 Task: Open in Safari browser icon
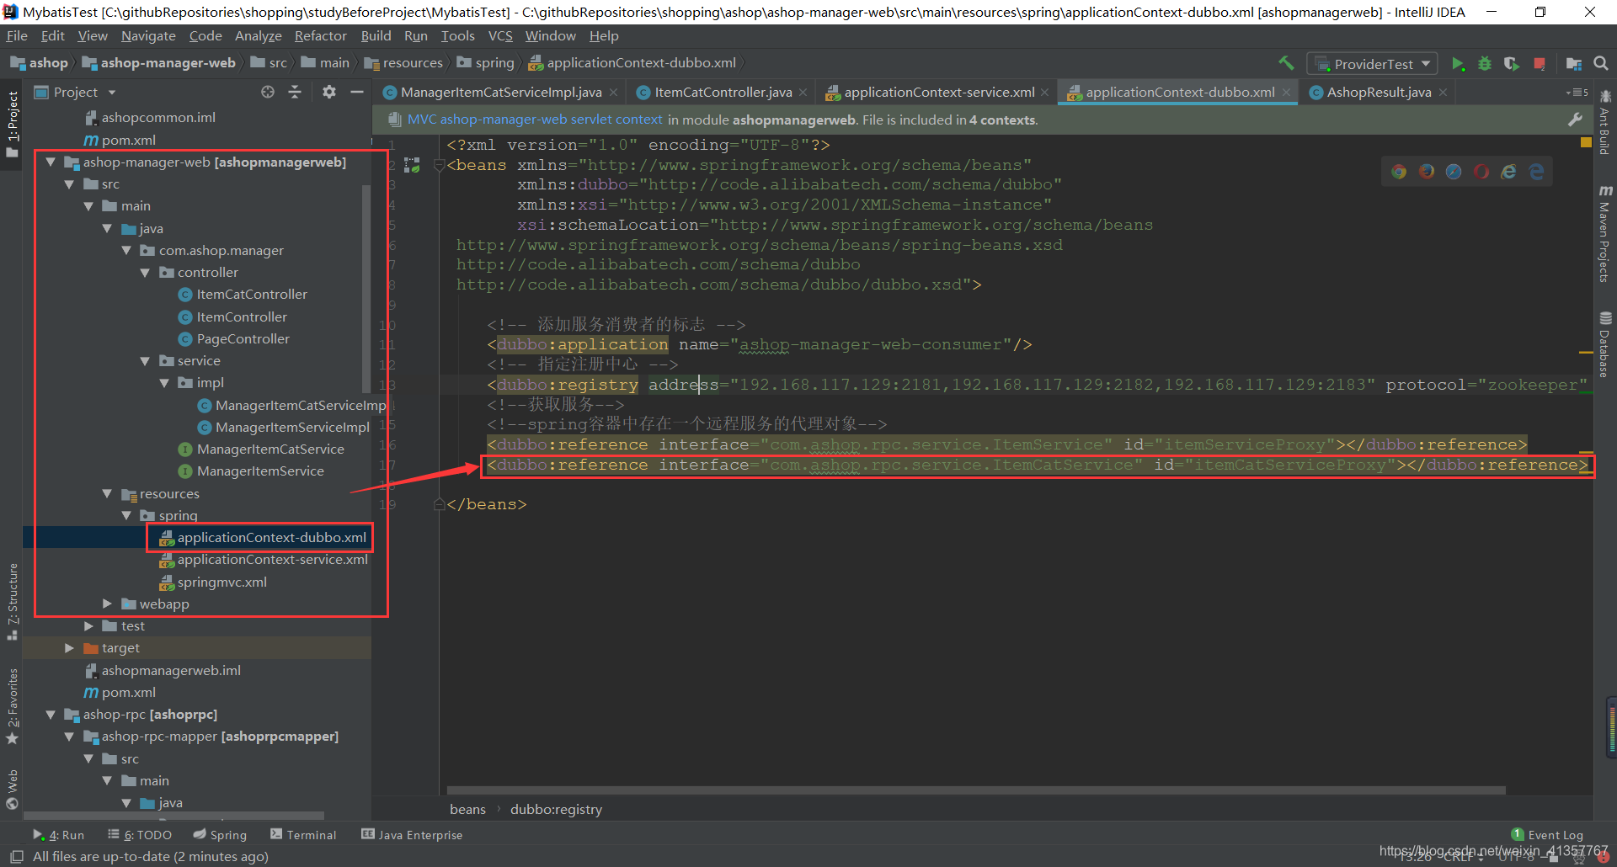1454,172
